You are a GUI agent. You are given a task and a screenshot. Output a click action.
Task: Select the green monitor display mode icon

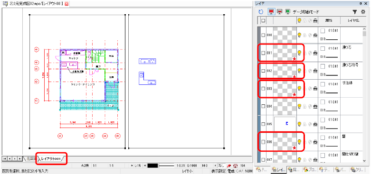pyautogui.click(x=288, y=12)
